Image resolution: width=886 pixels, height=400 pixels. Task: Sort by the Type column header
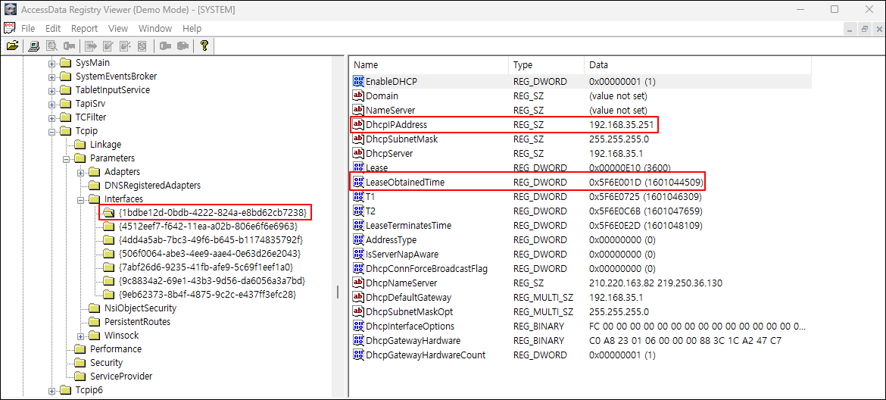(x=547, y=65)
